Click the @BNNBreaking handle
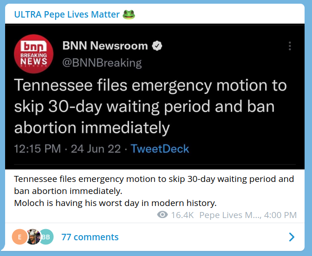The height and width of the screenshot is (256, 312). point(102,62)
